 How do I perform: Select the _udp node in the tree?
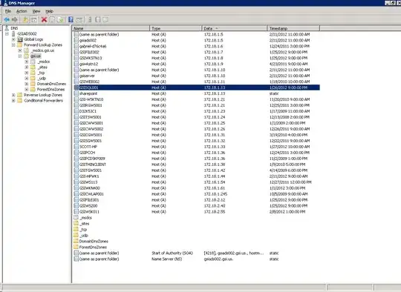click(42, 79)
